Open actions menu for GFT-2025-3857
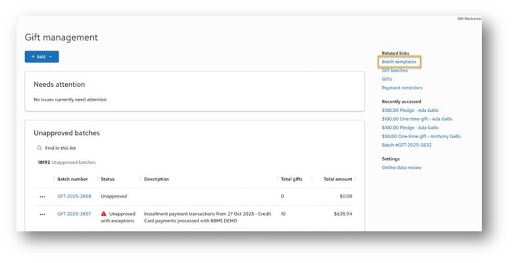Image resolution: width=513 pixels, height=263 pixels. (x=42, y=214)
